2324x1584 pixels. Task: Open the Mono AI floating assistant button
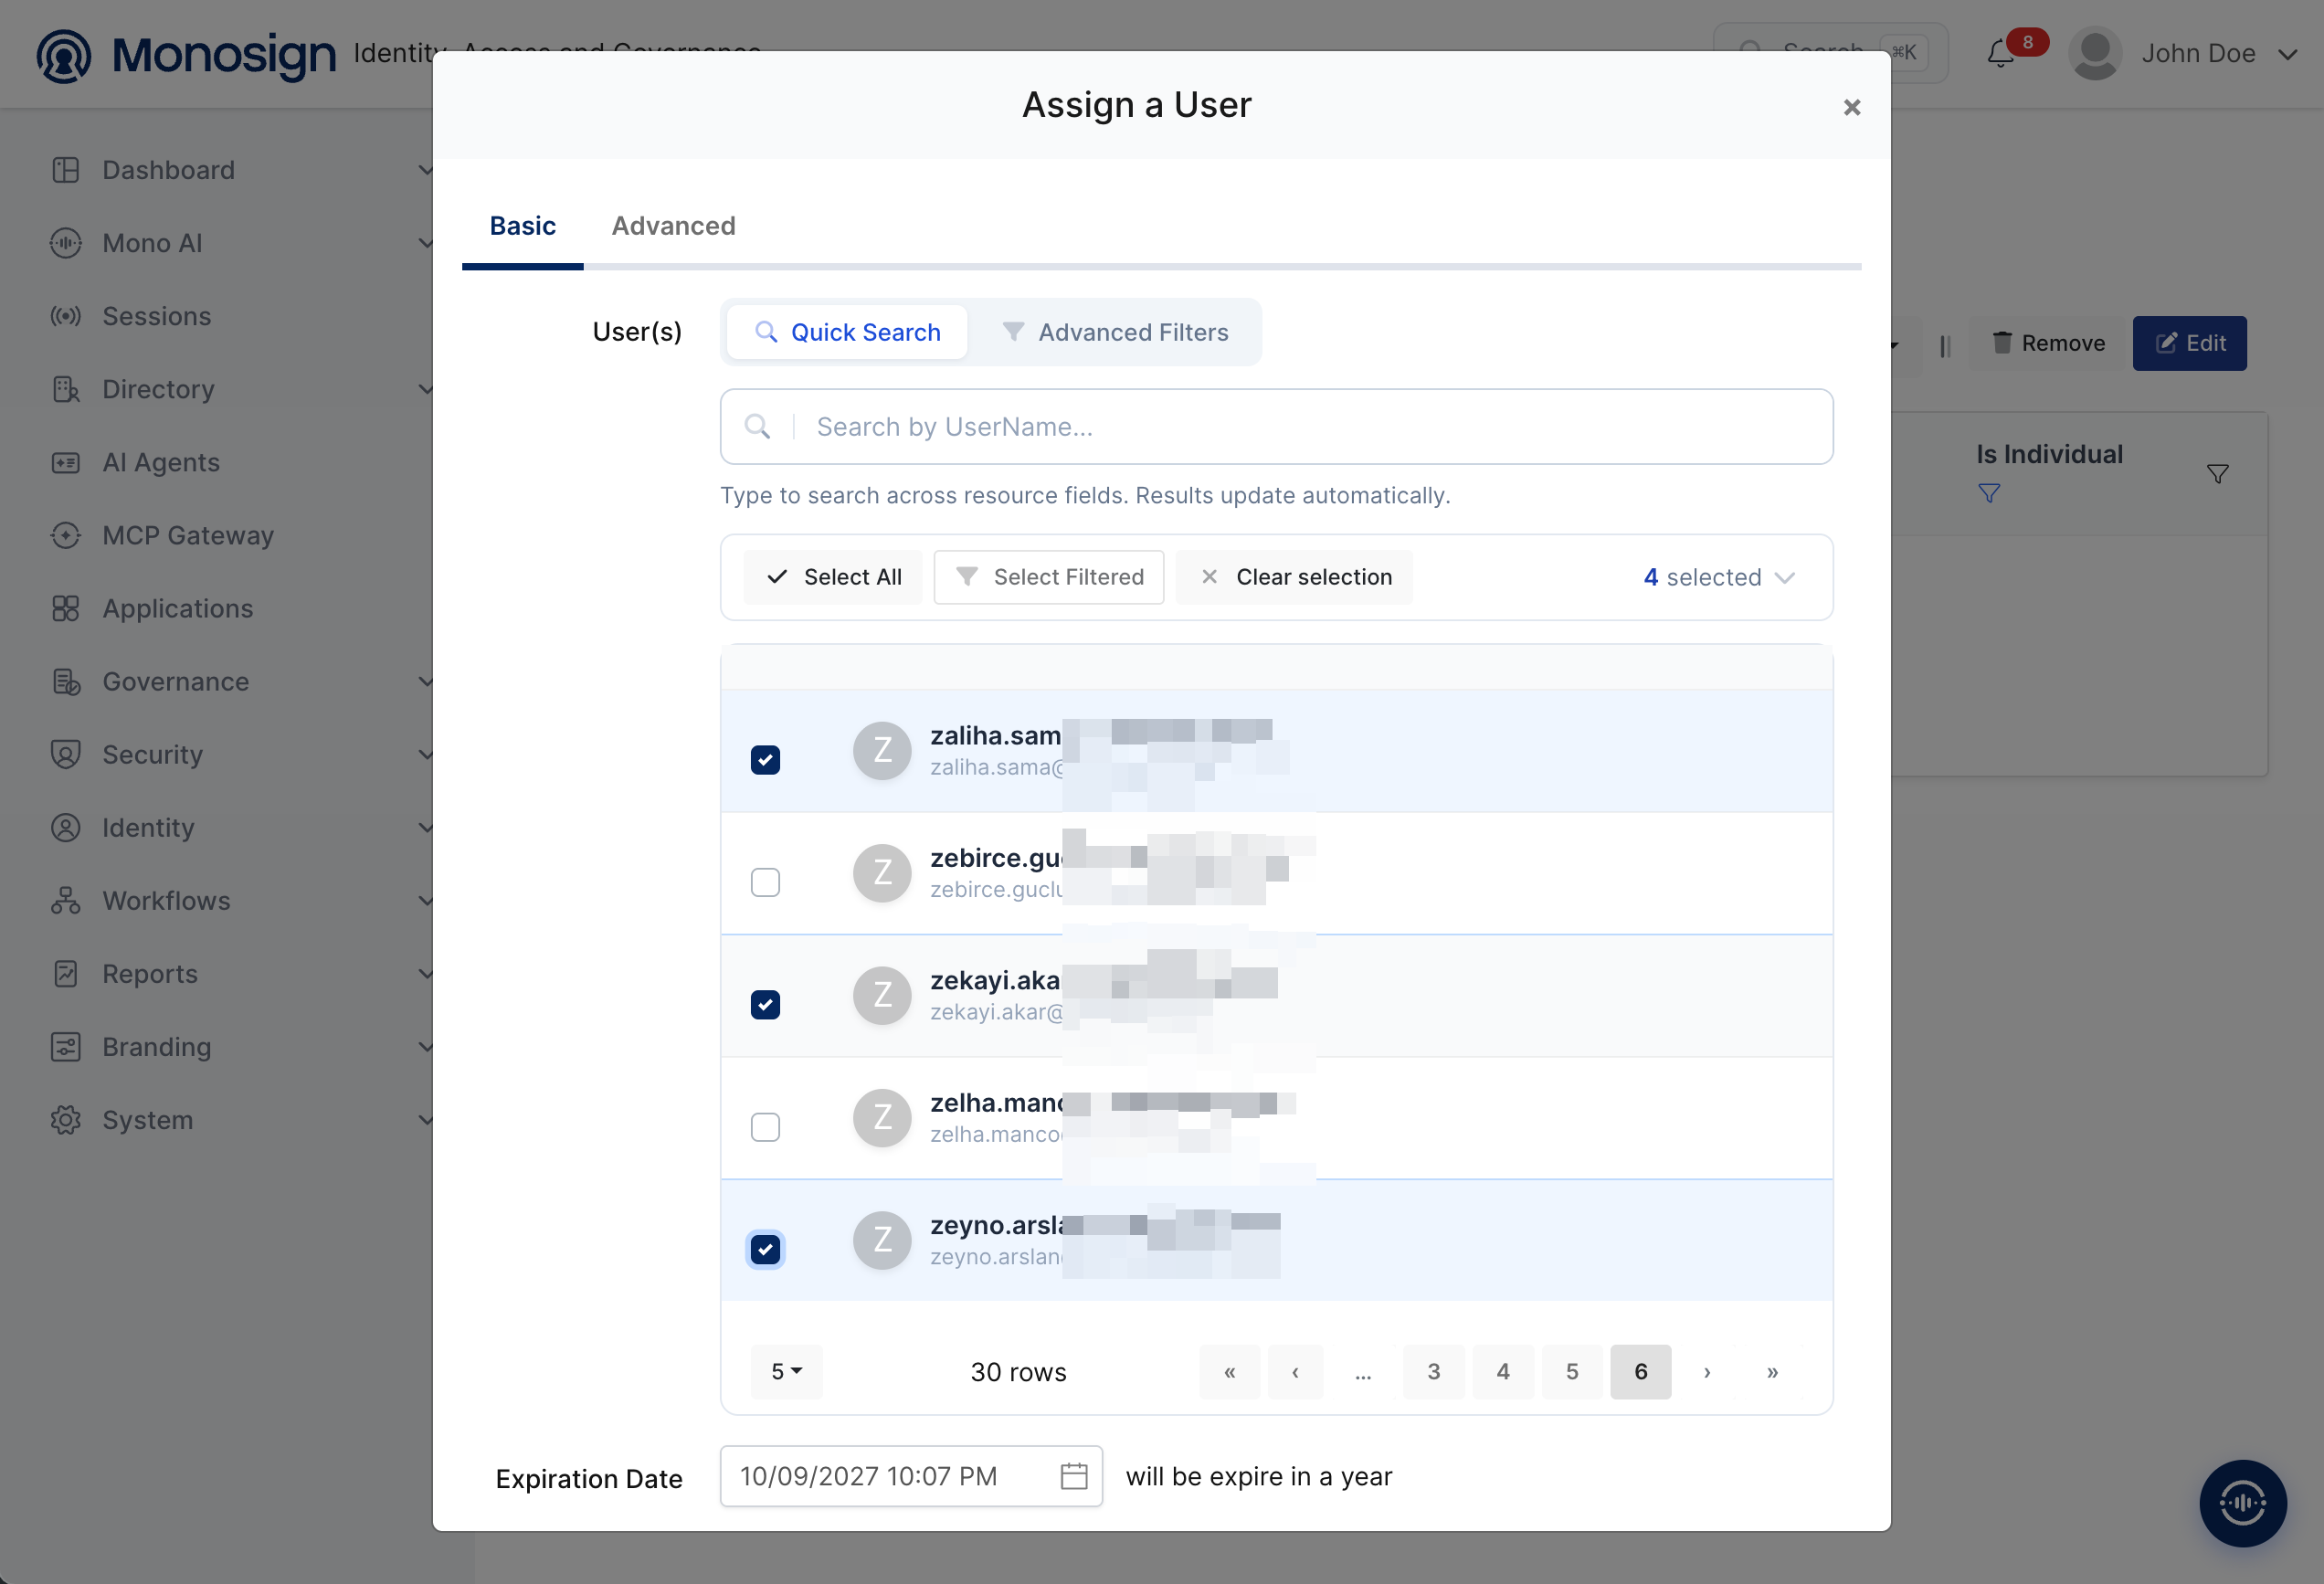(x=2242, y=1502)
